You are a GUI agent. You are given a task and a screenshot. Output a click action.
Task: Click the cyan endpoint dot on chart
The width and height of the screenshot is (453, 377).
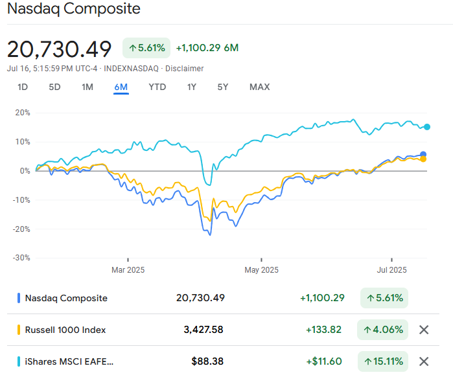click(427, 127)
